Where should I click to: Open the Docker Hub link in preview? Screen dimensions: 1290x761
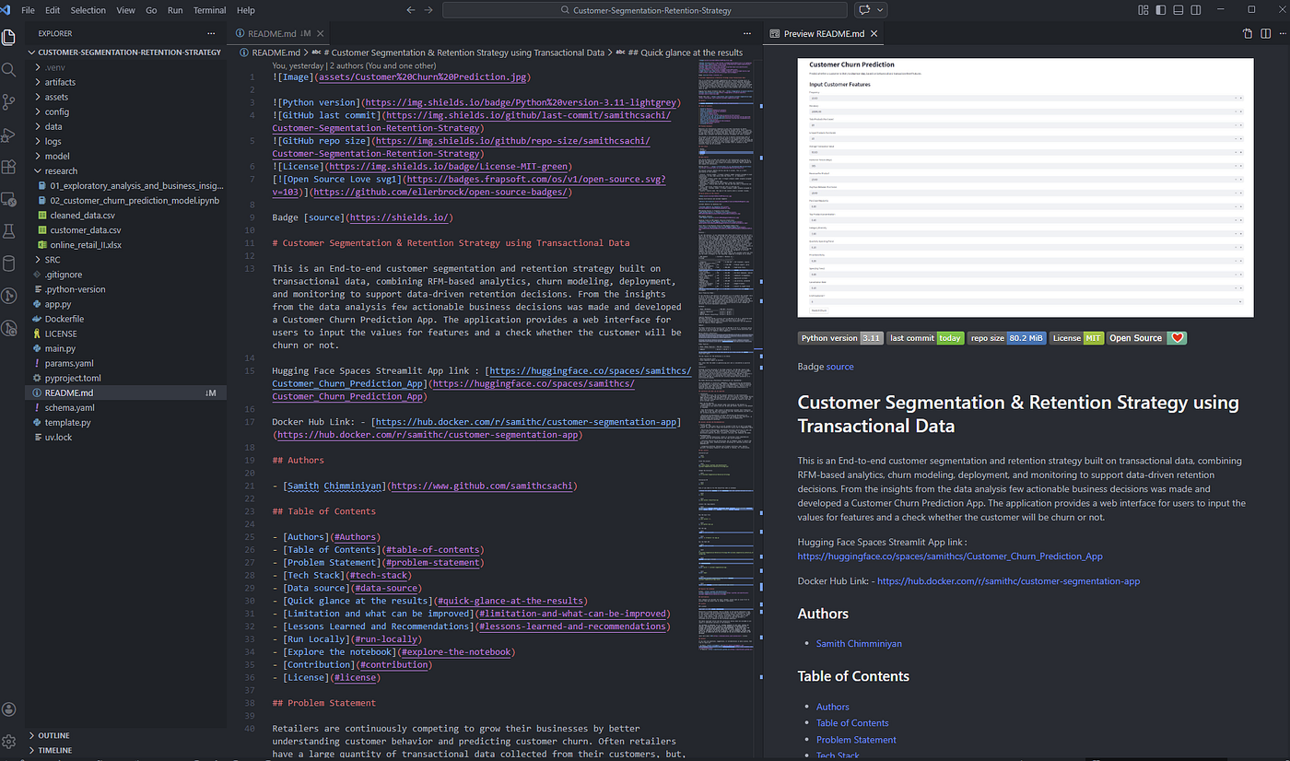pyautogui.click(x=1009, y=581)
